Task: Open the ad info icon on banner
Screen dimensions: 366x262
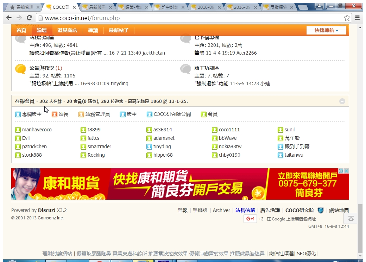Action: click(x=341, y=171)
